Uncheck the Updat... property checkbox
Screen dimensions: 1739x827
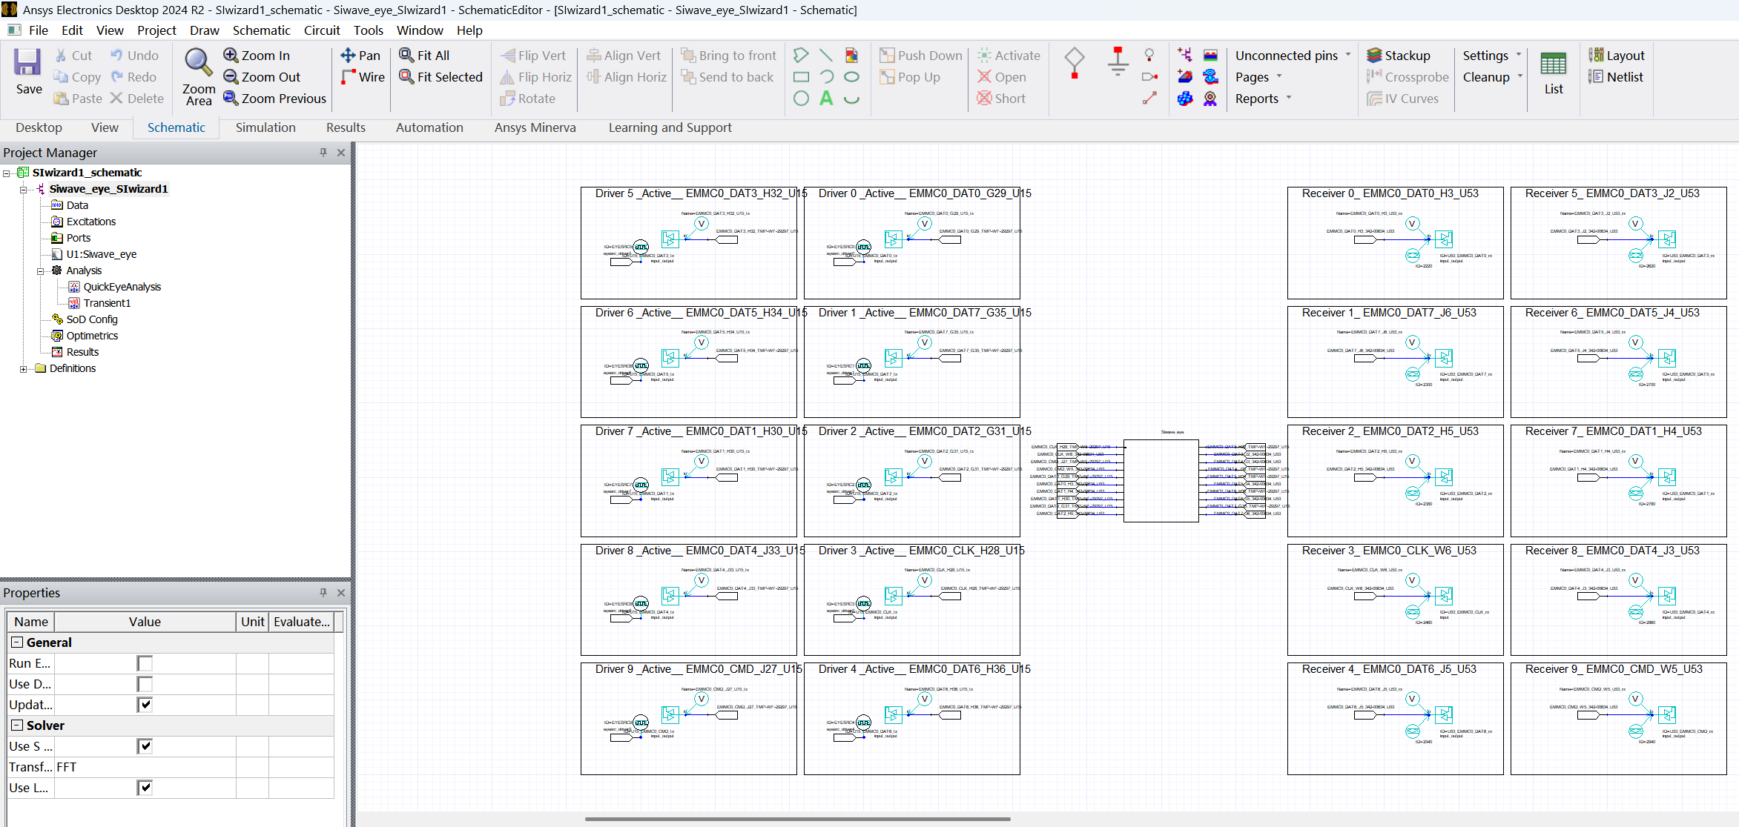point(145,705)
